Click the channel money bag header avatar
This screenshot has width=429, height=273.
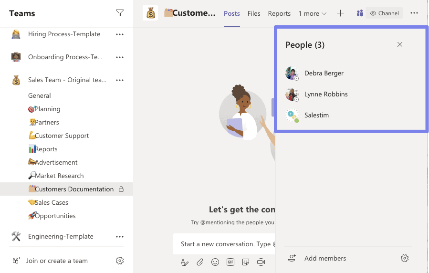150,13
